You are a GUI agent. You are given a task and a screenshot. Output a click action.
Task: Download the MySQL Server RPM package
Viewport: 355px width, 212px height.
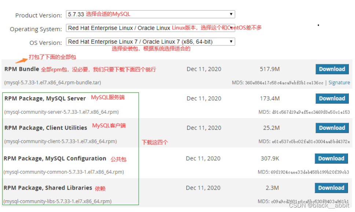click(x=332, y=98)
